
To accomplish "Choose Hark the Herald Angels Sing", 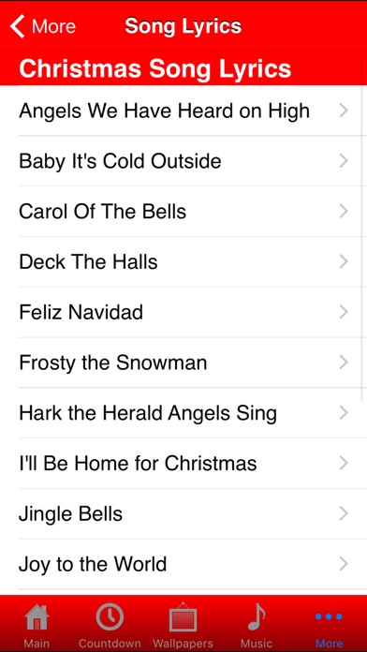I will 183,413.
